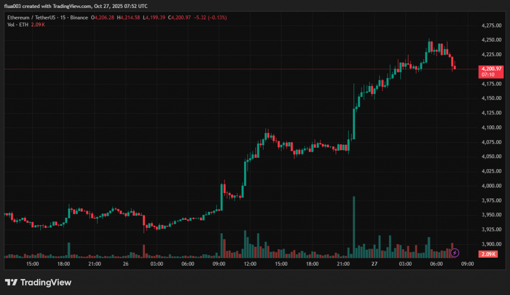Viewport: 510px width, 295px height.
Task: Click the 3,900.00 label on price axis
Action: pyautogui.click(x=491, y=244)
